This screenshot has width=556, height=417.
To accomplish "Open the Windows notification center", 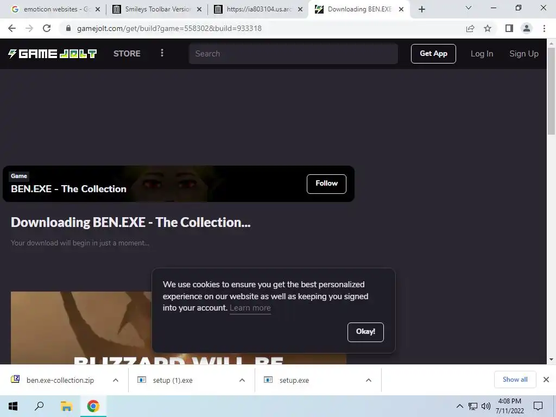I will pyautogui.click(x=538, y=406).
